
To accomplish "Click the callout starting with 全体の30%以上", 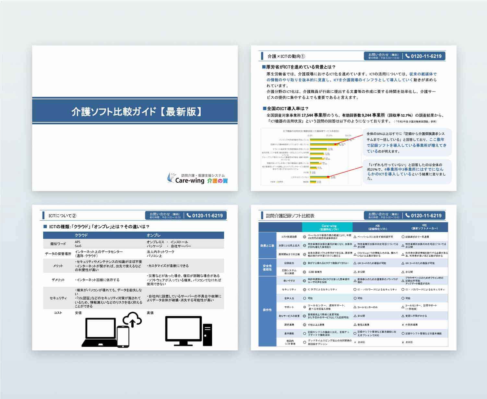I will [x=407, y=142].
